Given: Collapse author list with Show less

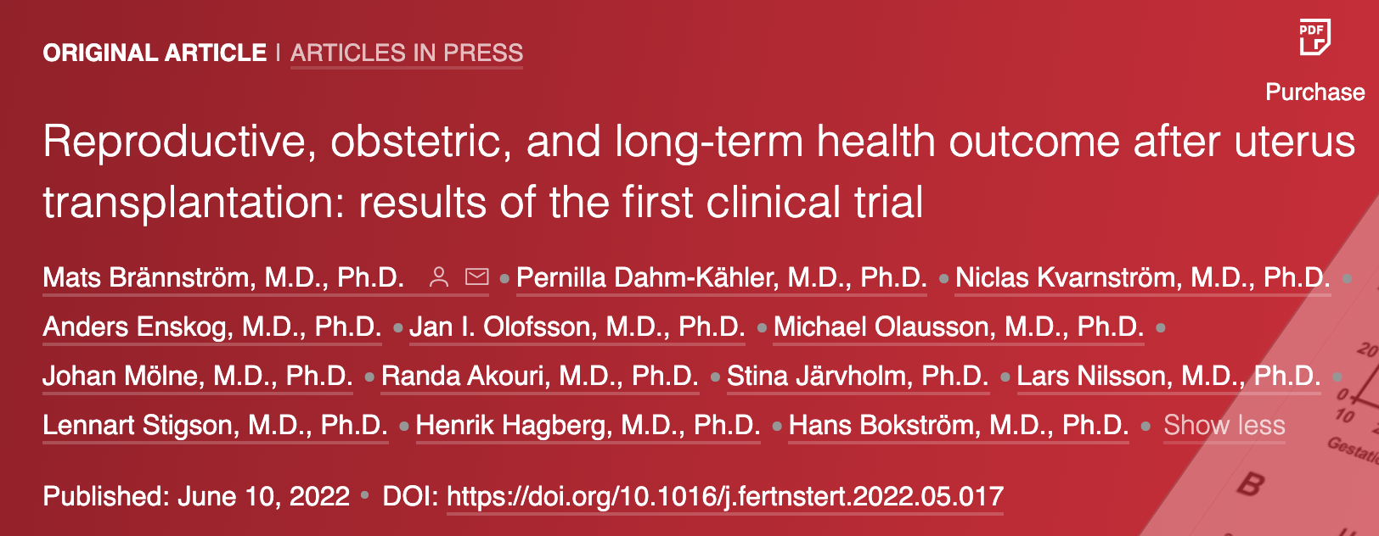Looking at the screenshot, I should pyautogui.click(x=1224, y=425).
